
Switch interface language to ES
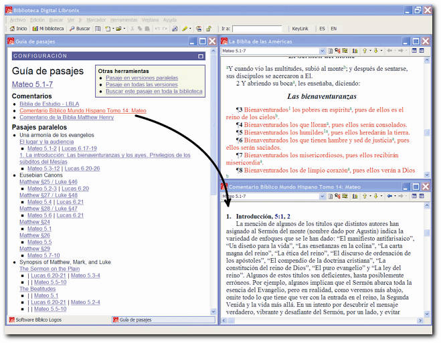tap(322, 29)
